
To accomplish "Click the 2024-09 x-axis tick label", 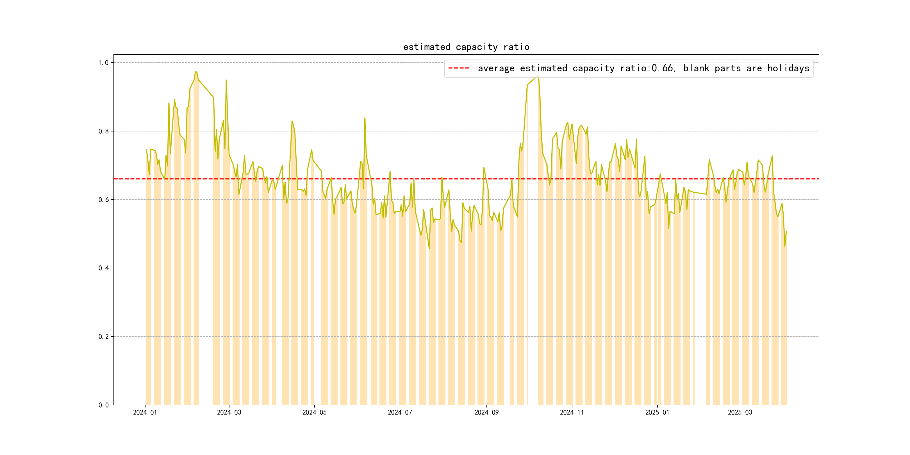I will 486,412.
